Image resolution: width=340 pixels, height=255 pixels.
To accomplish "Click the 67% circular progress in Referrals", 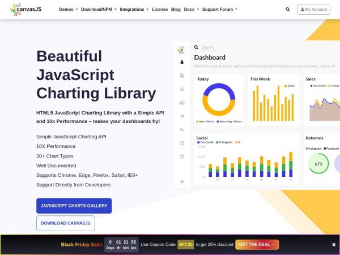I will click(x=318, y=164).
